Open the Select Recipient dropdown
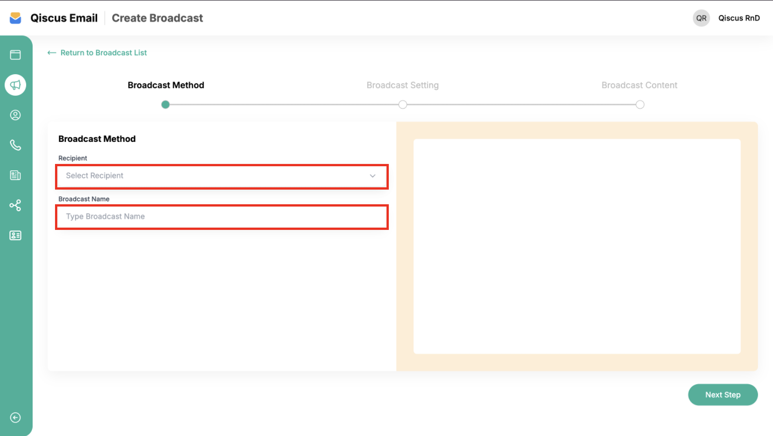 [222, 176]
